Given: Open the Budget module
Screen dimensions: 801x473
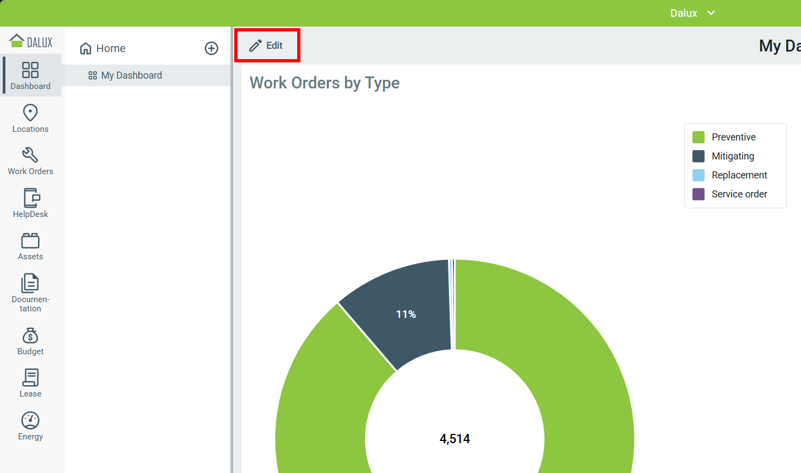Looking at the screenshot, I should 30,341.
